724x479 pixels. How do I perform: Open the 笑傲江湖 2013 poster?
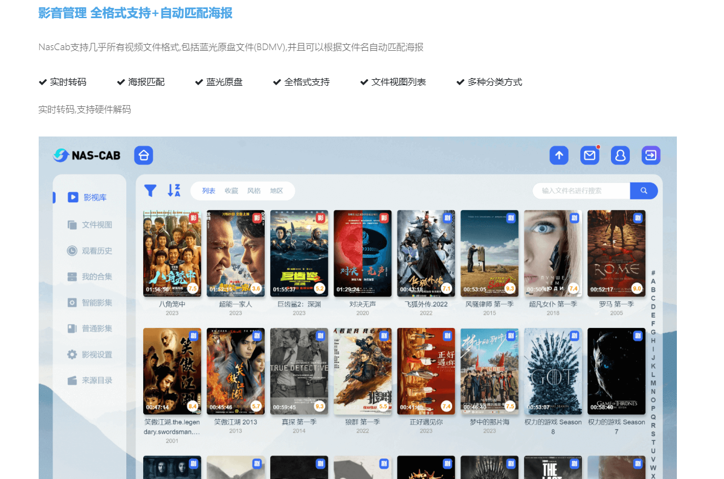tap(236, 371)
